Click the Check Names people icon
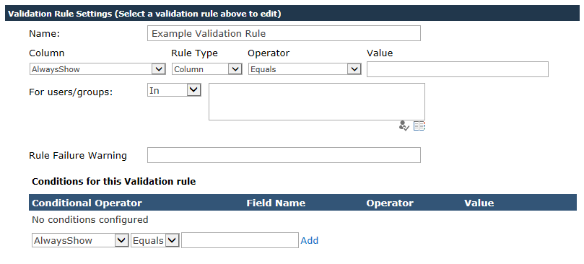The width and height of the screenshot is (584, 264). tap(404, 126)
